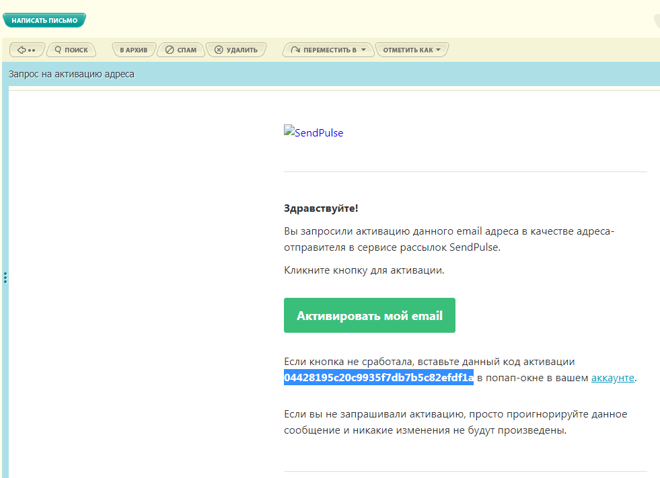Click the Активировать мой email button
This screenshot has height=478, width=660.
pos(369,315)
